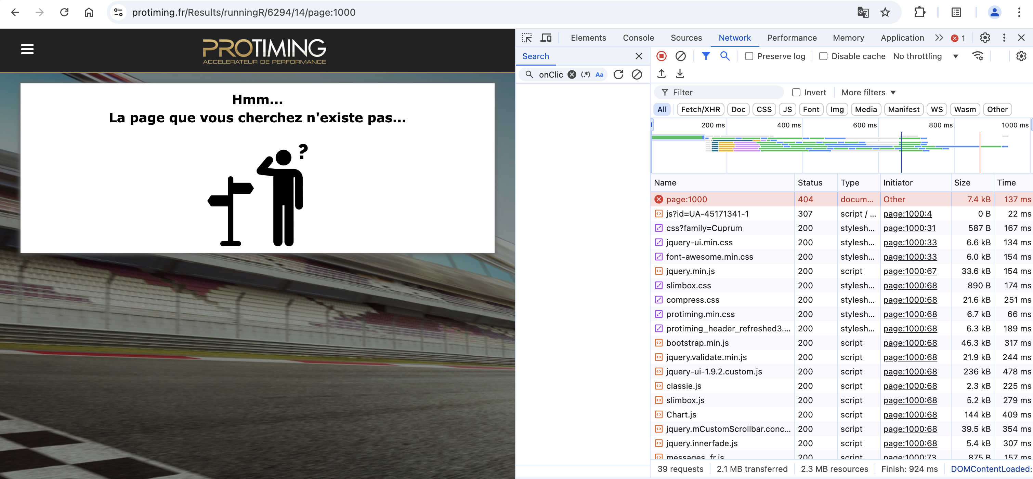This screenshot has height=479, width=1033.
Task: Open site information icon in address bar
Action: pyautogui.click(x=118, y=12)
